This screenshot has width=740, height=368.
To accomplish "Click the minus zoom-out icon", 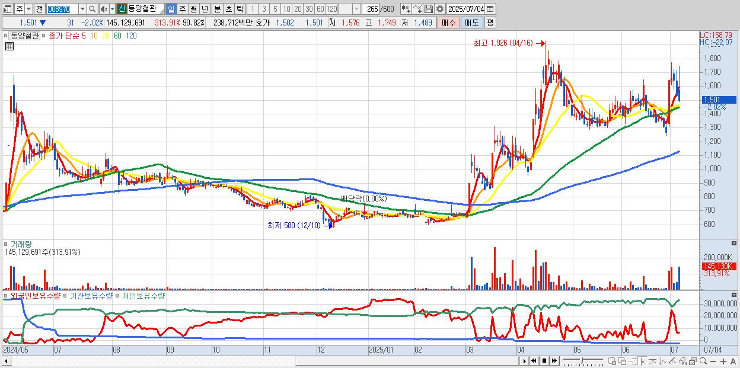I will (713, 361).
